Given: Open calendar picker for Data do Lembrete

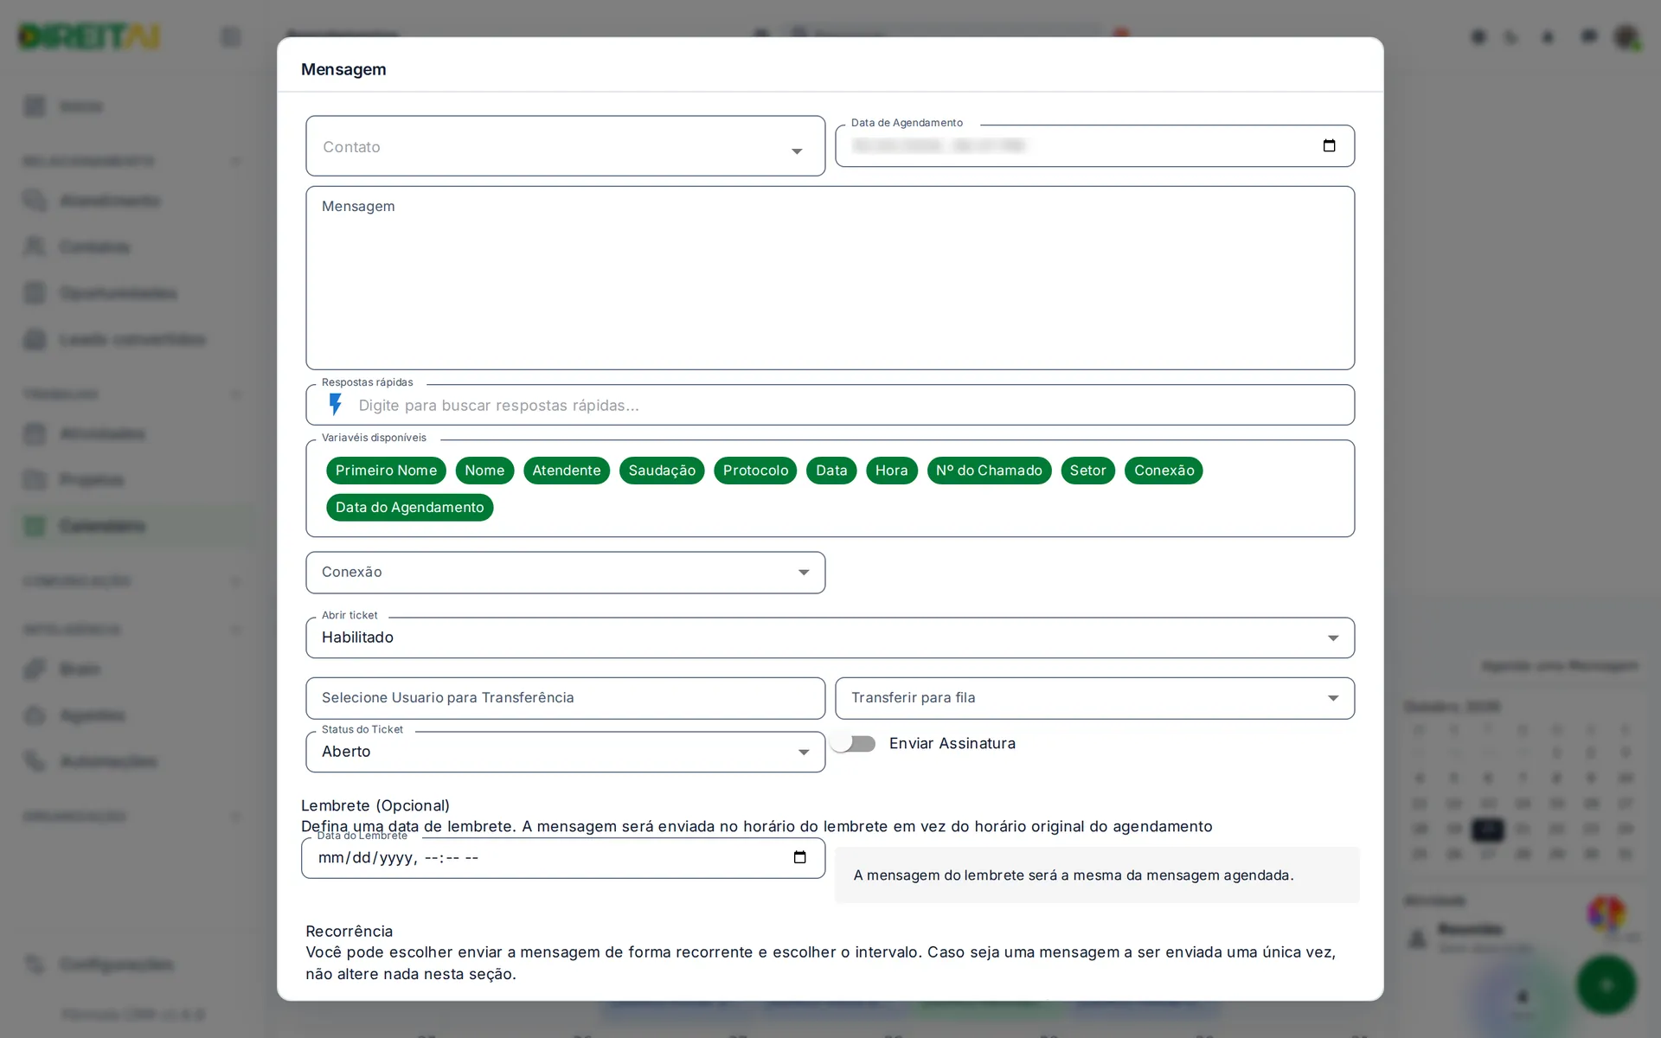Looking at the screenshot, I should tap(799, 857).
